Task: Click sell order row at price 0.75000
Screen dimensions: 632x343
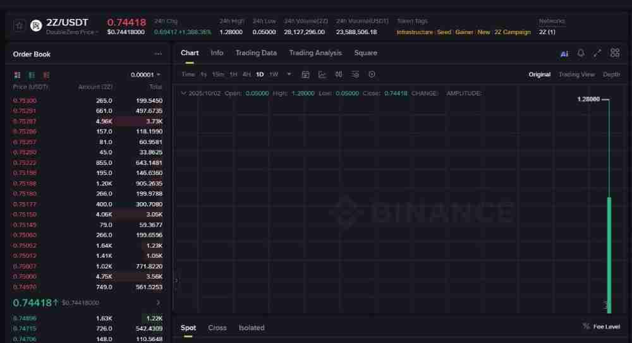Action: click(87, 277)
